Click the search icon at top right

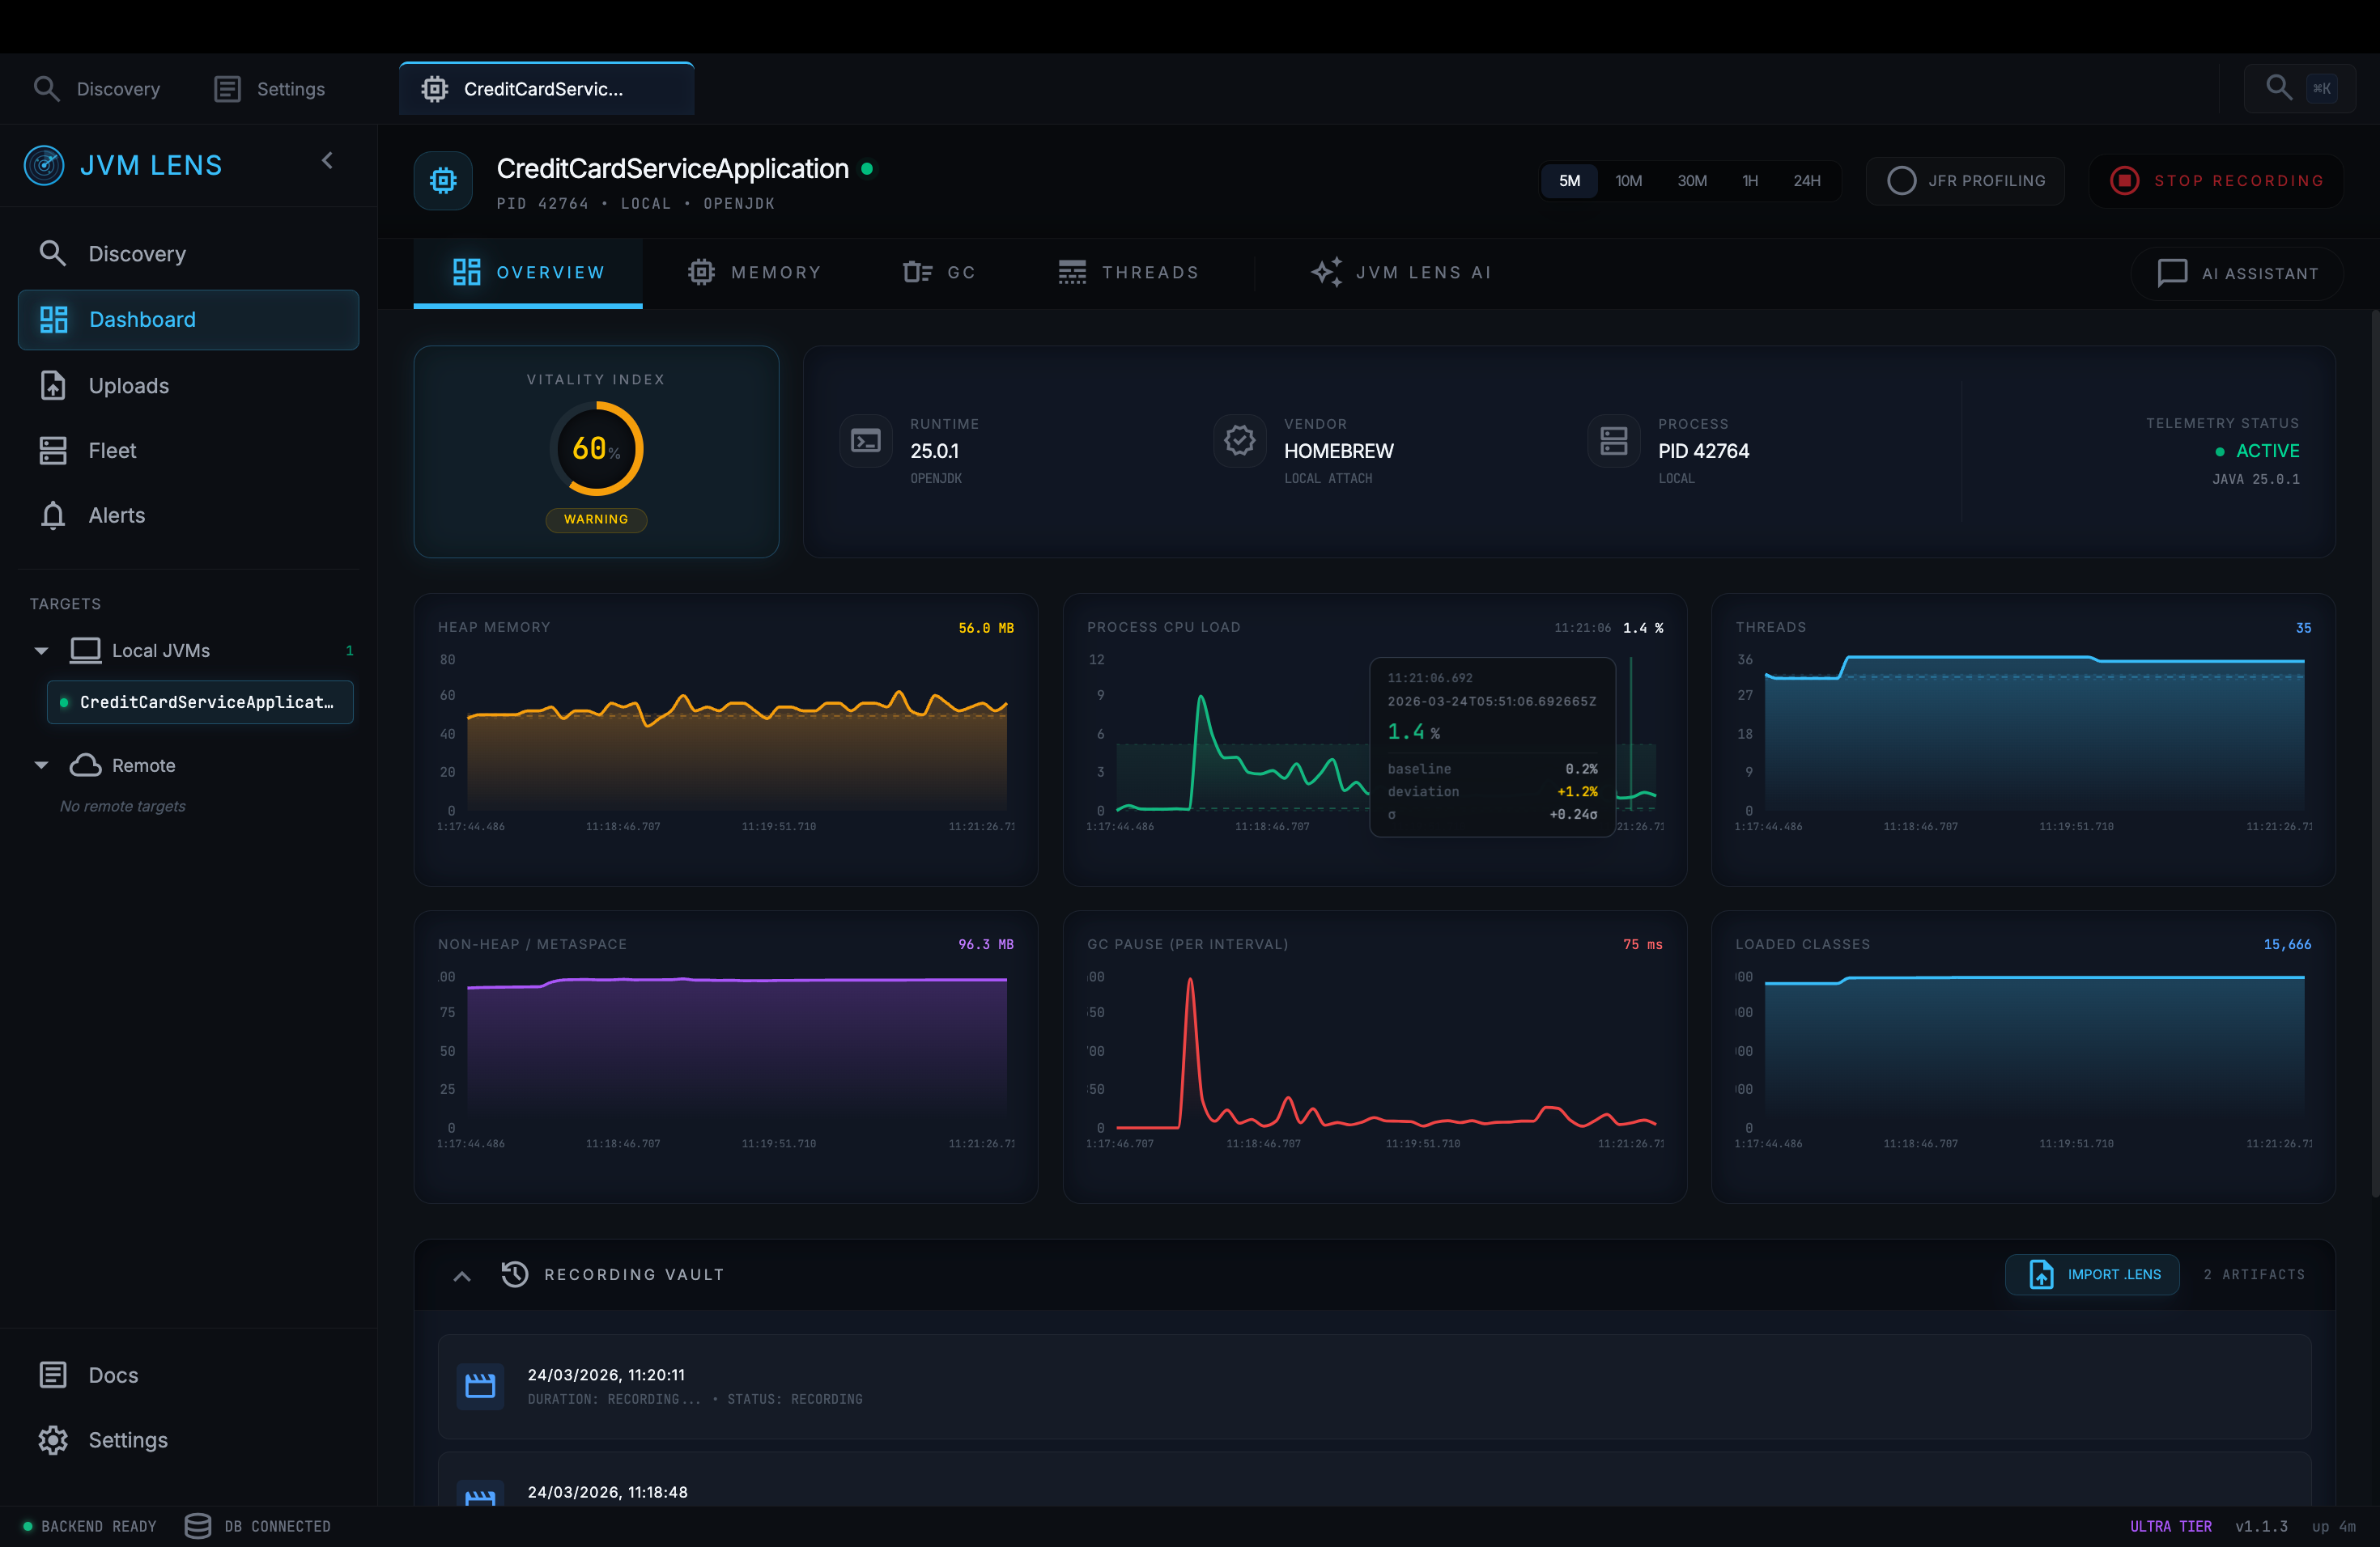click(x=2278, y=88)
